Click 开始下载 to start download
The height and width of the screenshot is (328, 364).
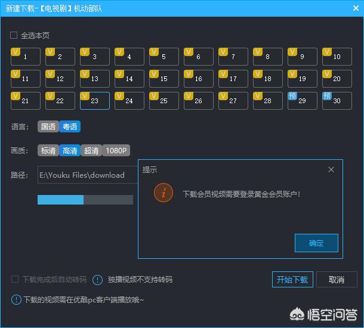point(292,280)
